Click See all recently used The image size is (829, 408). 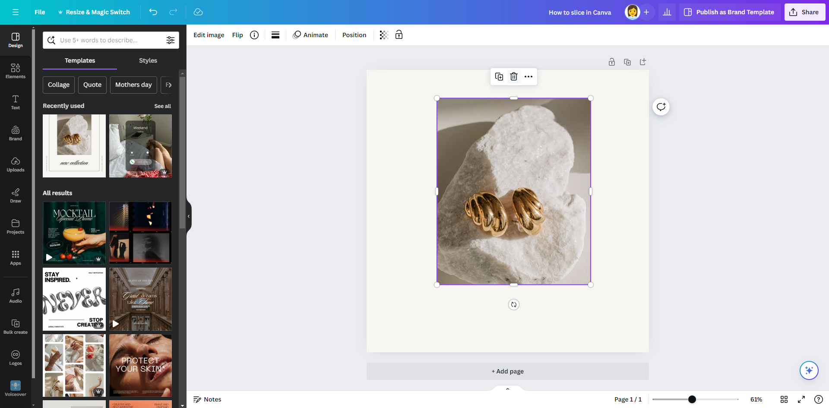(x=163, y=106)
